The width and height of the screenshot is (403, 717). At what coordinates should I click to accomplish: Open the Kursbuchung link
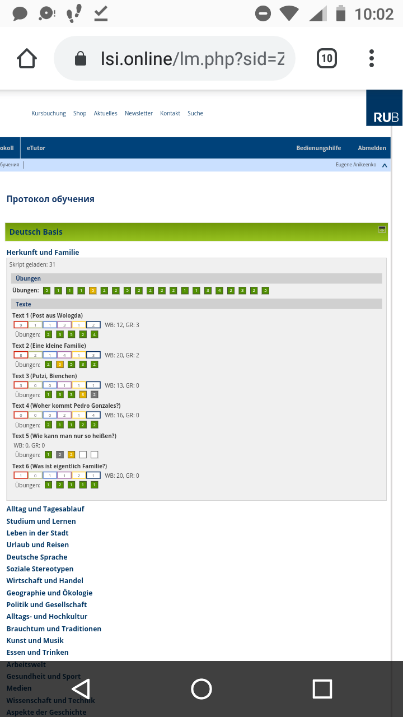(49, 113)
